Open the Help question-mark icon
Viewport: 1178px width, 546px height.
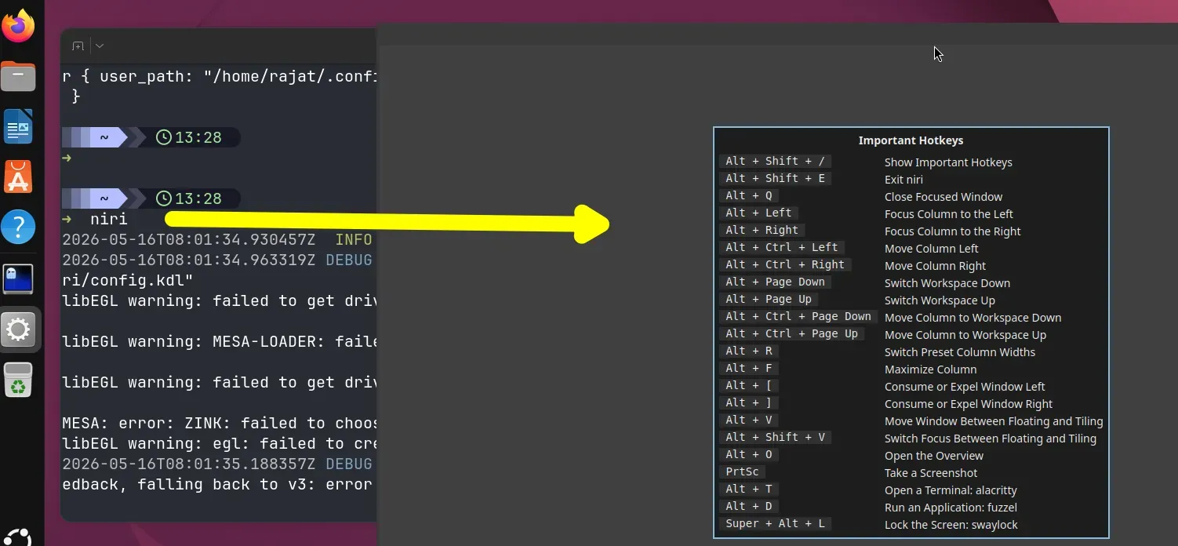click(18, 227)
